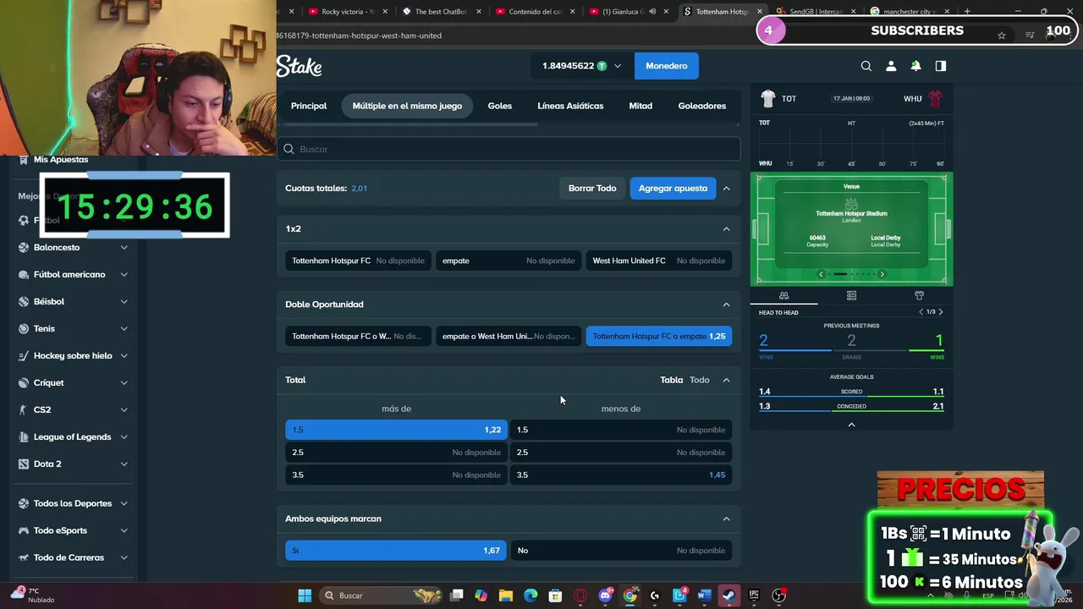The width and height of the screenshot is (1083, 609).
Task: Click Windows taskbar Buscar search box
Action: pos(382,595)
